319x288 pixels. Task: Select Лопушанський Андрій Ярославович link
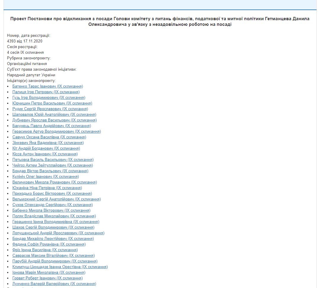58,233
